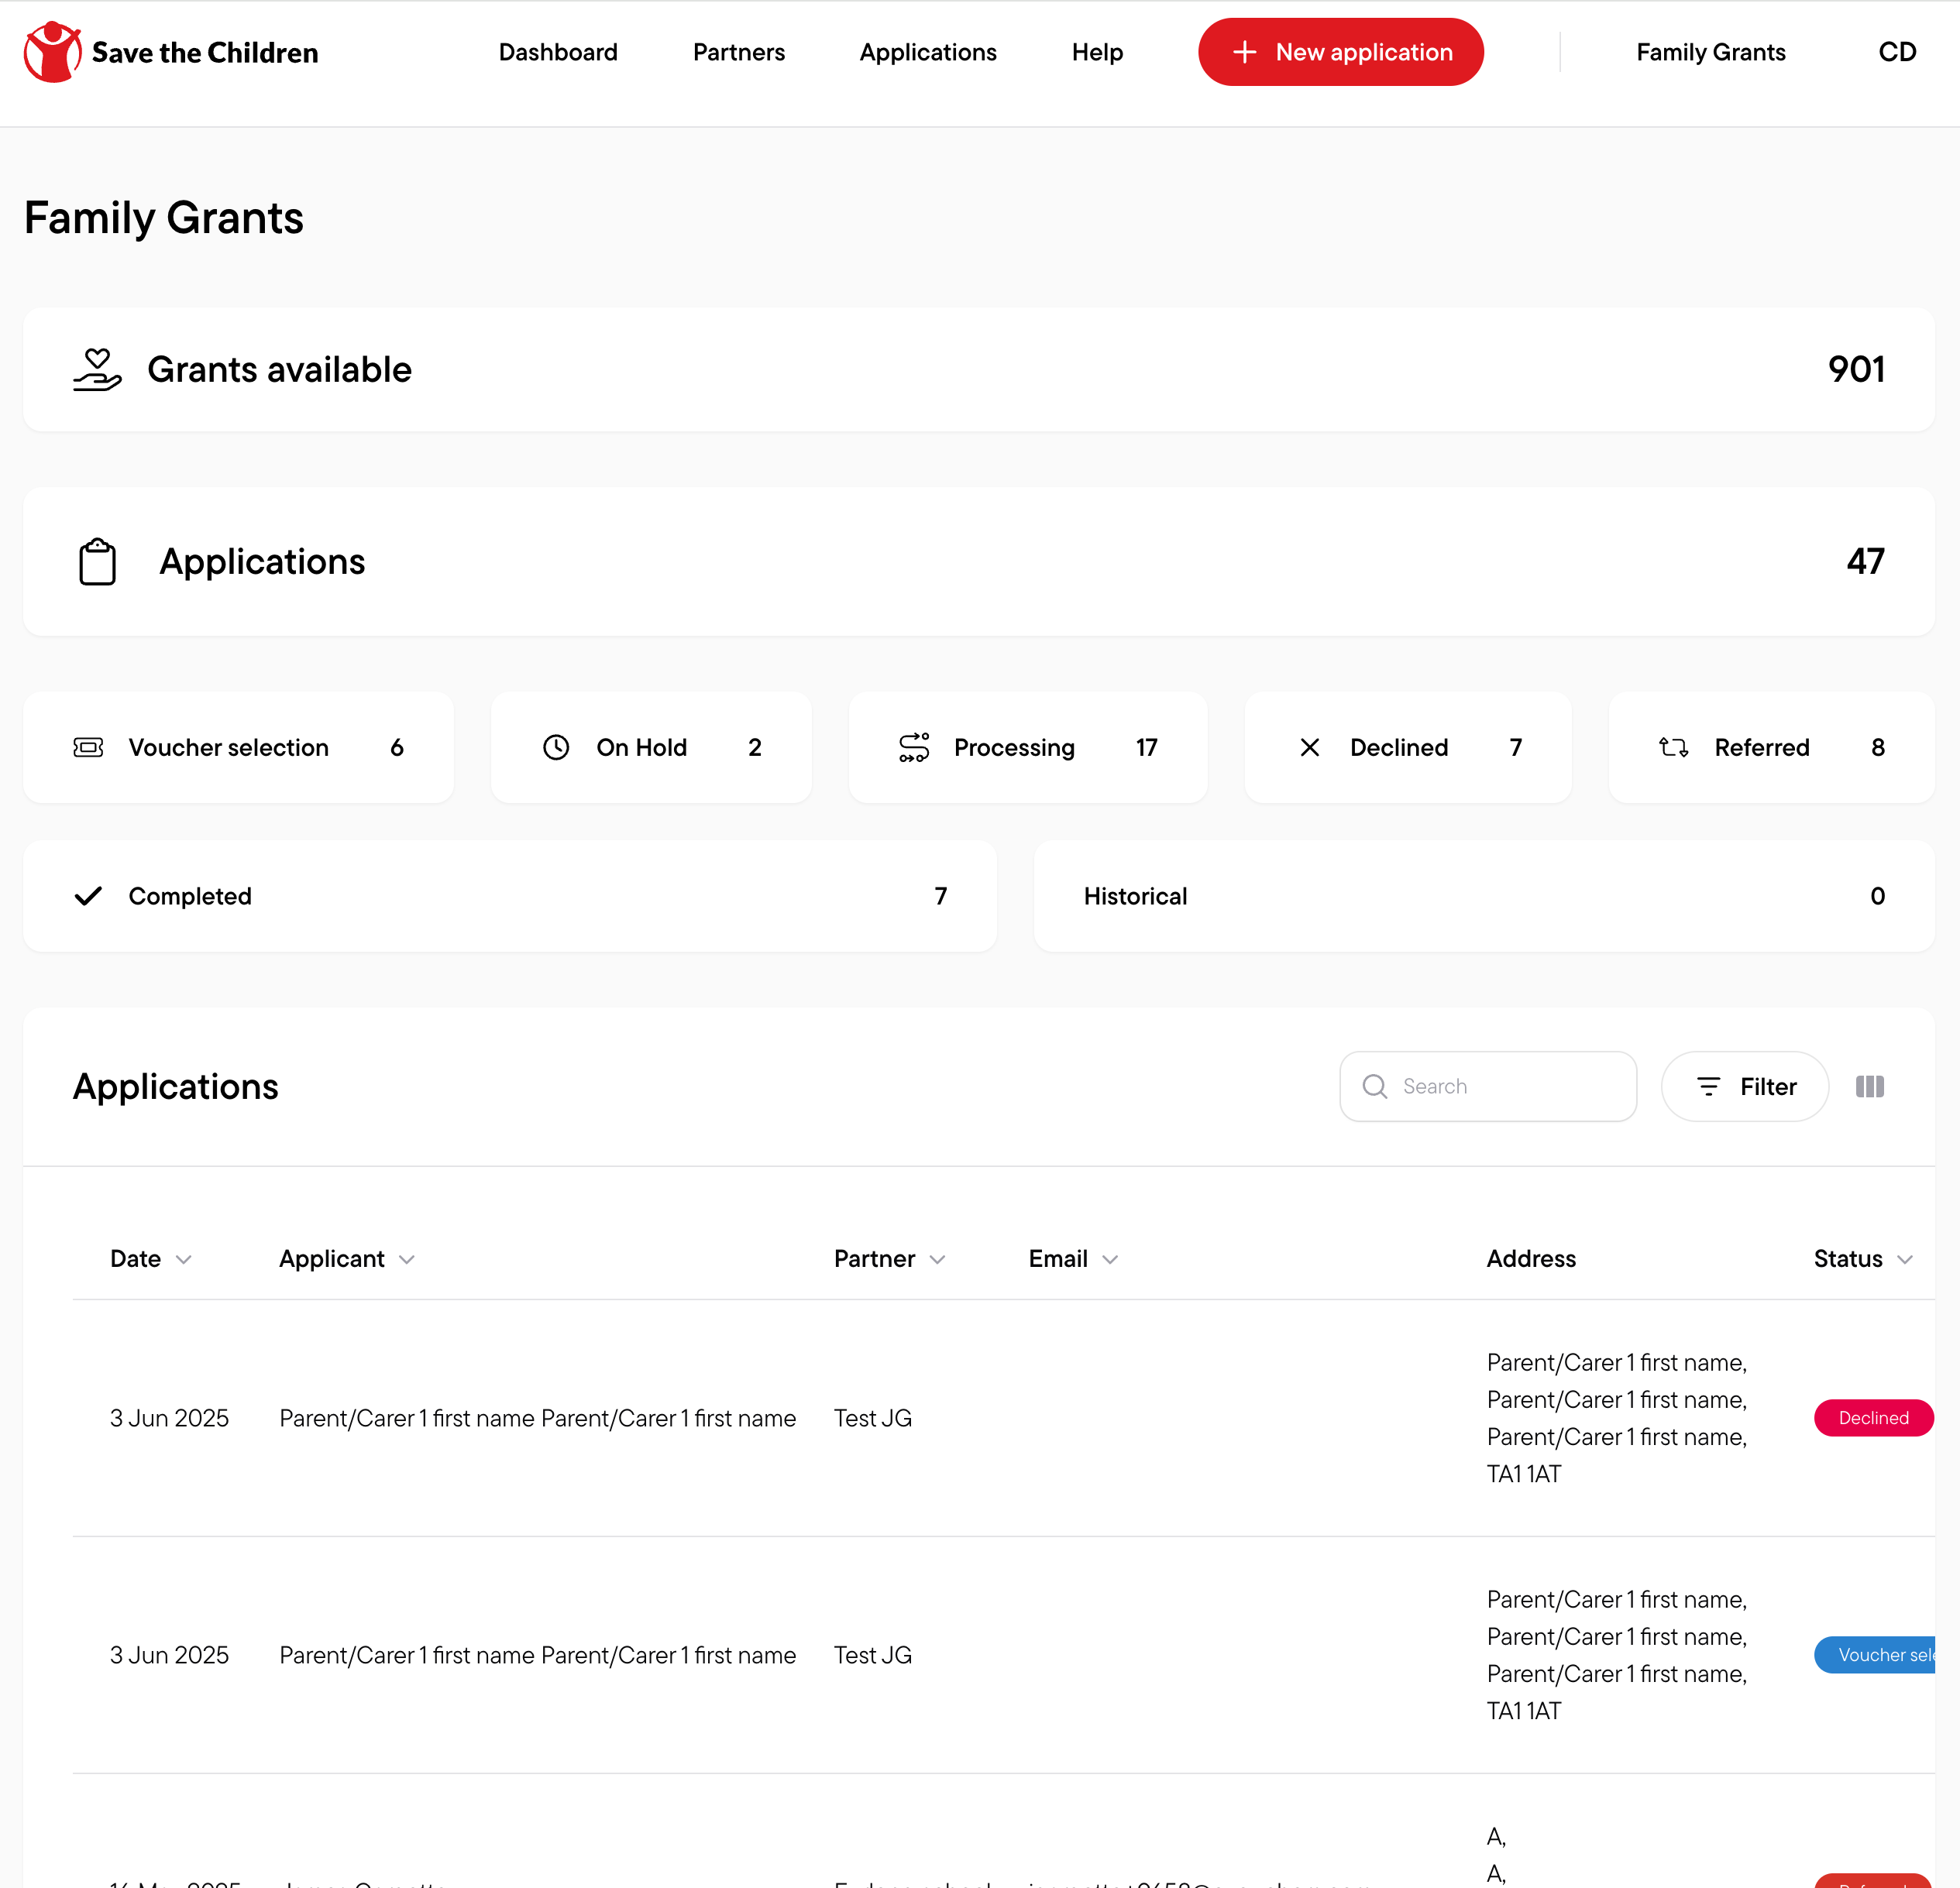1960x1888 pixels.
Task: Expand the Applicant column sort chevron
Action: [407, 1260]
